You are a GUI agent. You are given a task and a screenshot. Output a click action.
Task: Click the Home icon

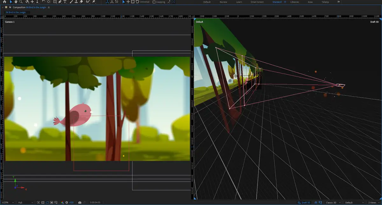[4, 2]
